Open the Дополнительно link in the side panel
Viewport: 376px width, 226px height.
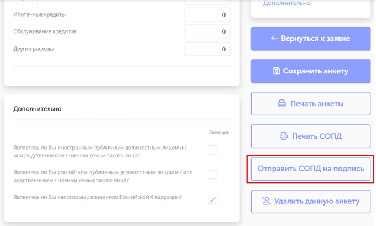[x=286, y=3]
